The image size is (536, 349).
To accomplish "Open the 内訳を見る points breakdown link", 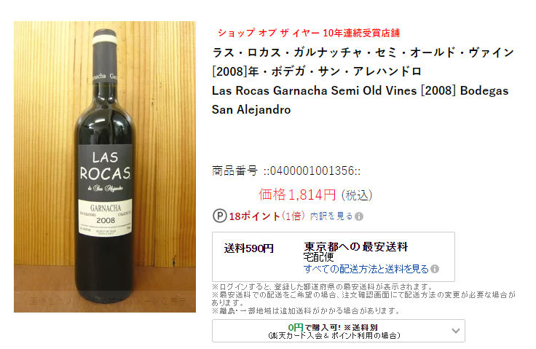I will click(x=331, y=216).
